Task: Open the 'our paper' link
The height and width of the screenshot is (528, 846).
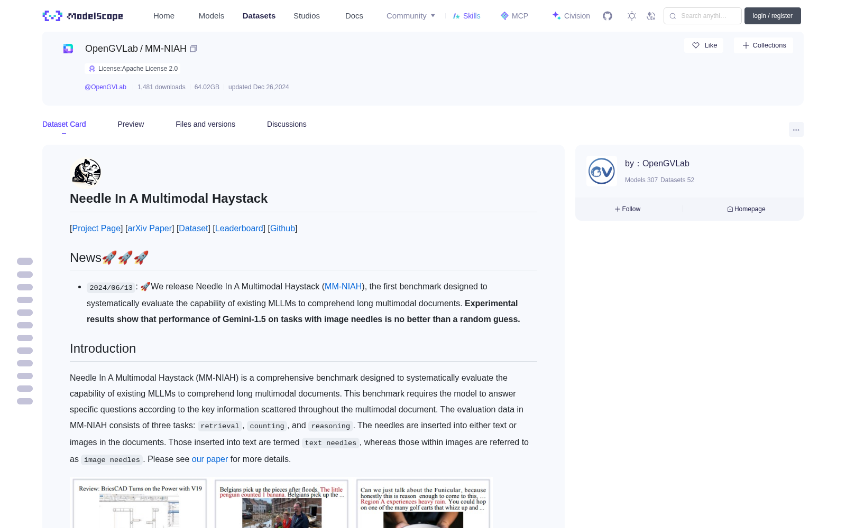Action: [210, 459]
